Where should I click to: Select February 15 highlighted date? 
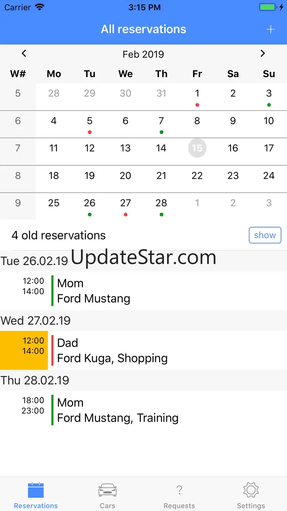(x=197, y=148)
